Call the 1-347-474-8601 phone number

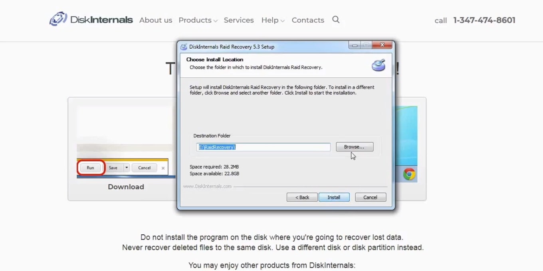(x=484, y=20)
